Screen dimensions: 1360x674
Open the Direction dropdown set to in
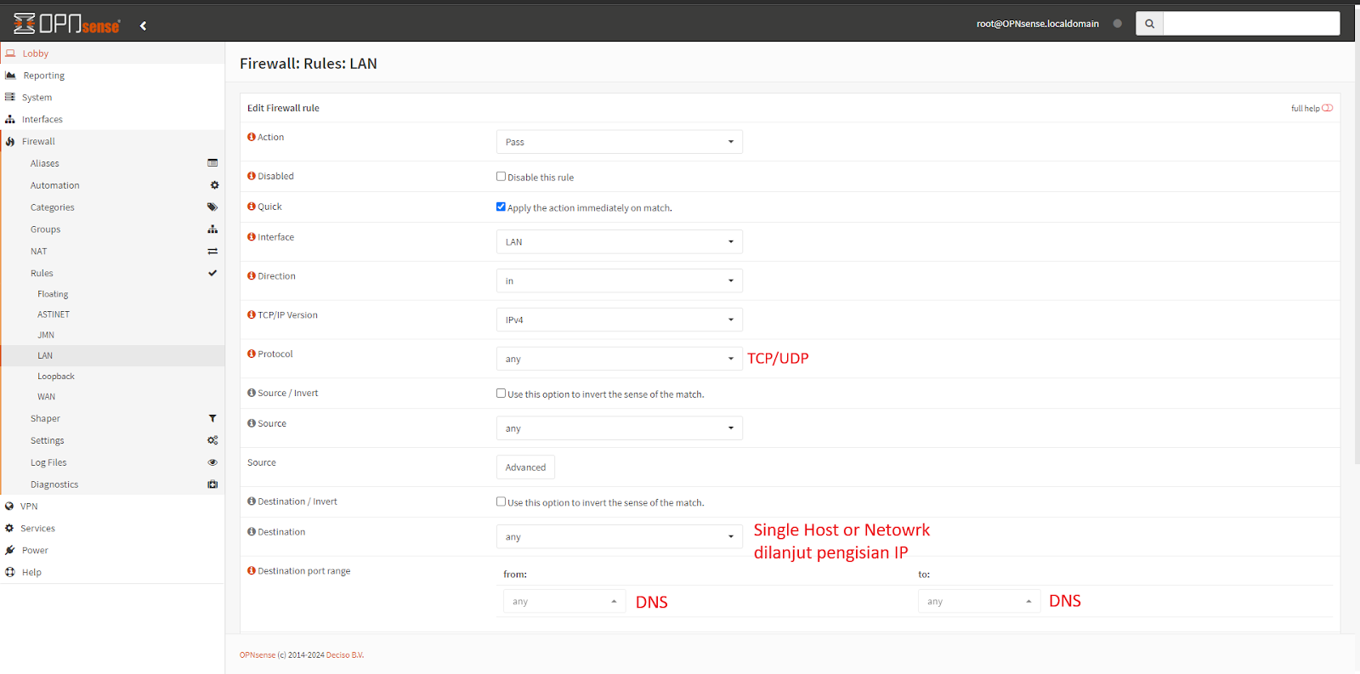620,281
